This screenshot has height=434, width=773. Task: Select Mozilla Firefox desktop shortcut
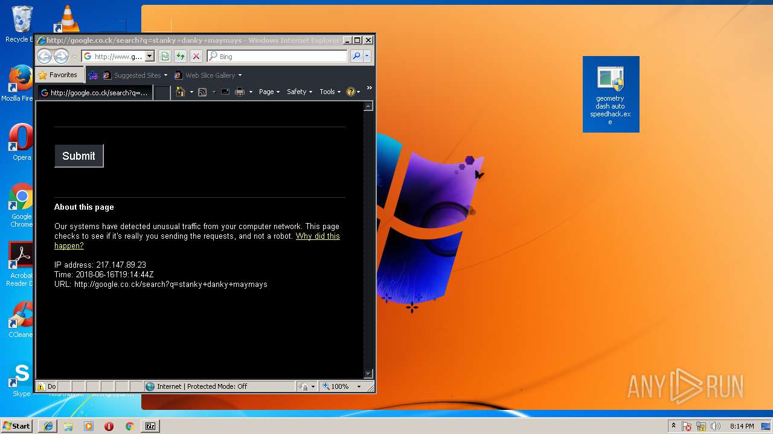(20, 84)
